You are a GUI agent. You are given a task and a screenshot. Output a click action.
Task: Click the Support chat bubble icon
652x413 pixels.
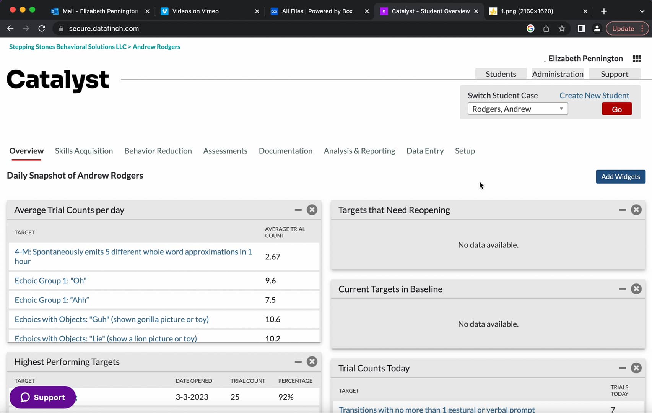tap(26, 397)
